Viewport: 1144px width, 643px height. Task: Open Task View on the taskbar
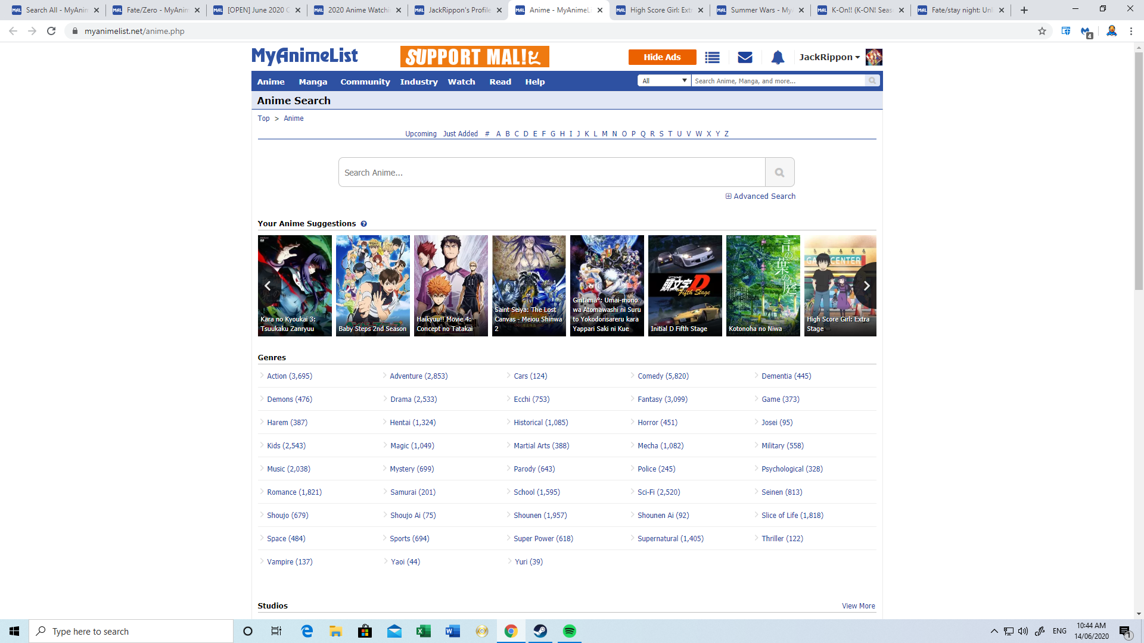276,631
